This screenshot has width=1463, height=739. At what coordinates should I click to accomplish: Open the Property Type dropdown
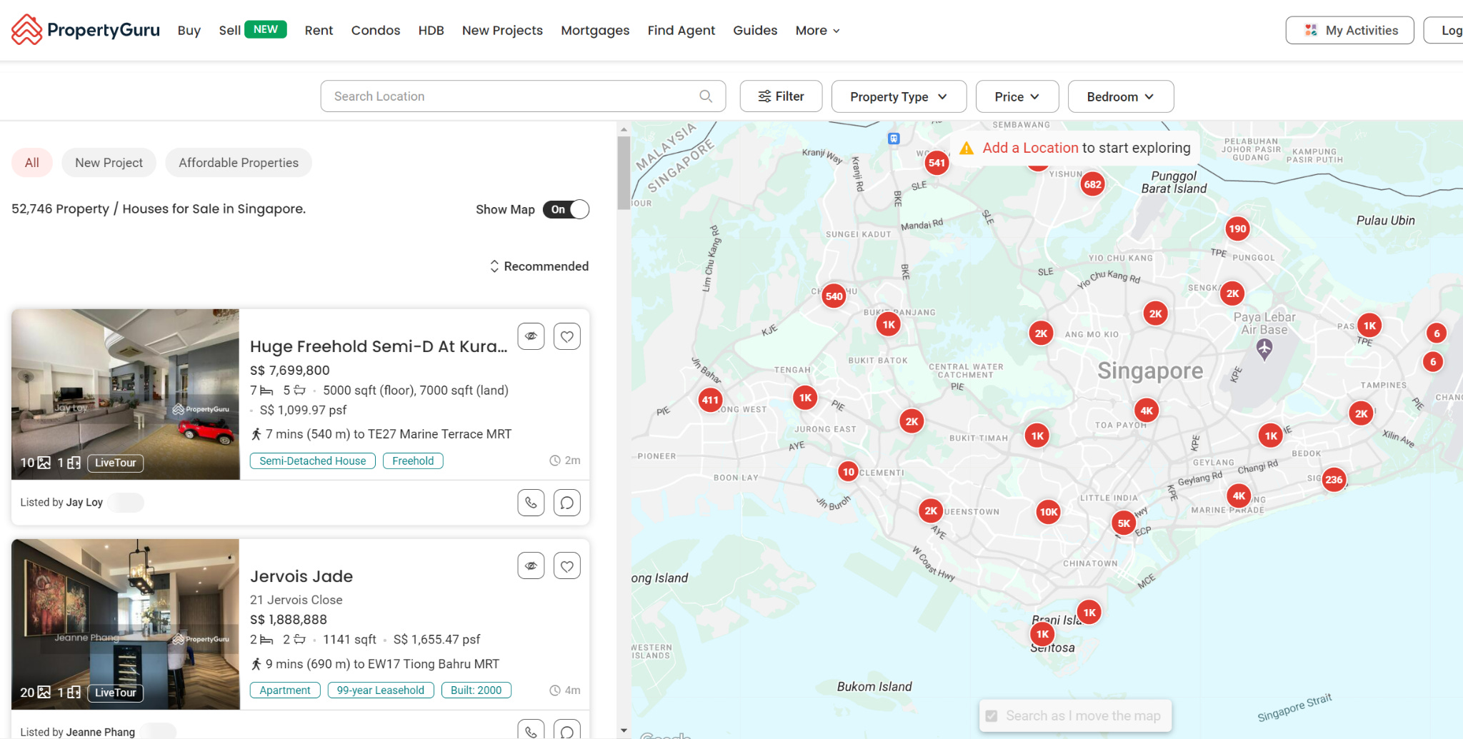click(898, 96)
